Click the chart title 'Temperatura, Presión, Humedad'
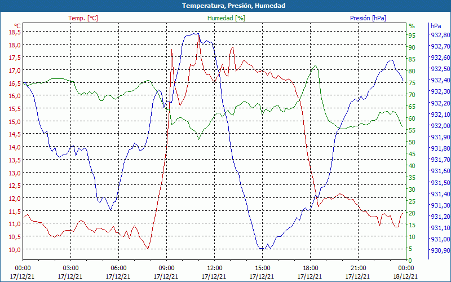Image resolution: width=451 pixels, height=282 pixels. coord(233,6)
